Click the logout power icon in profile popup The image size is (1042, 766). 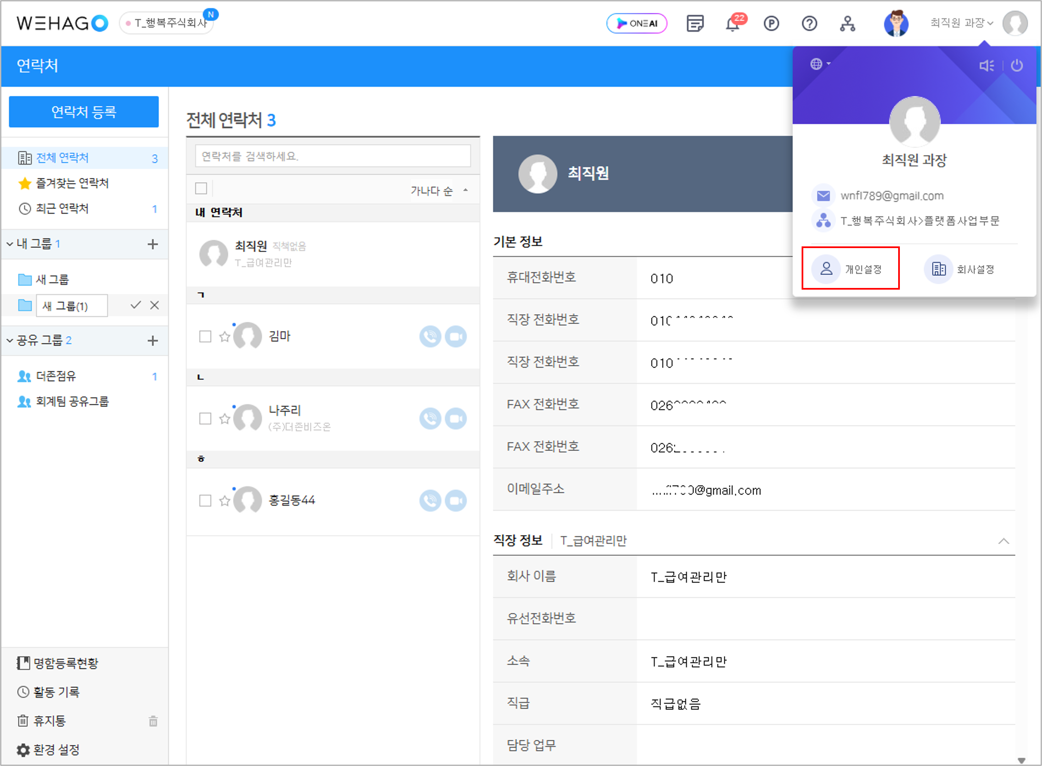[x=1018, y=65]
